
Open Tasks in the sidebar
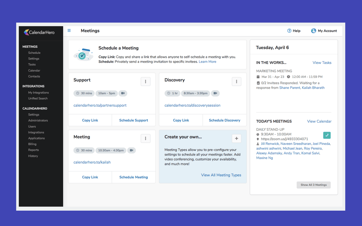[32, 64]
